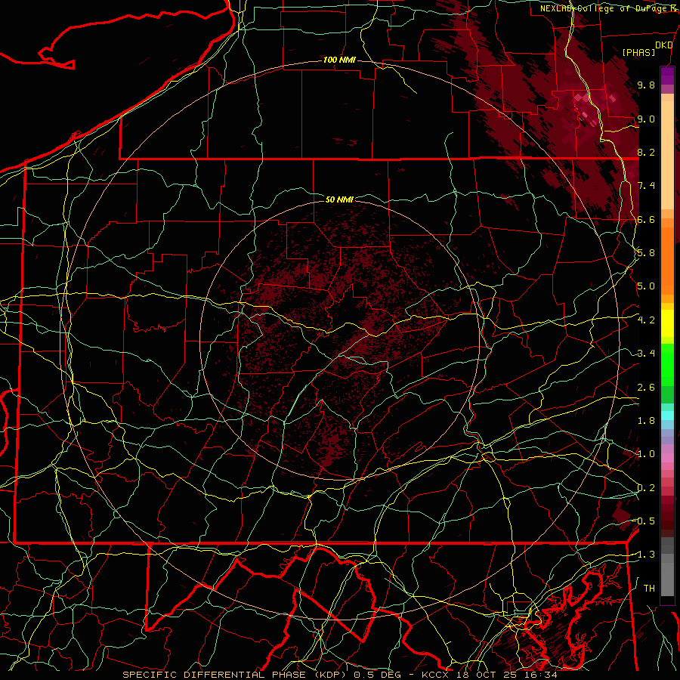Viewport: 680px width, 680px height.
Task: Pick the bright green color bar segment
Action: coord(667,364)
